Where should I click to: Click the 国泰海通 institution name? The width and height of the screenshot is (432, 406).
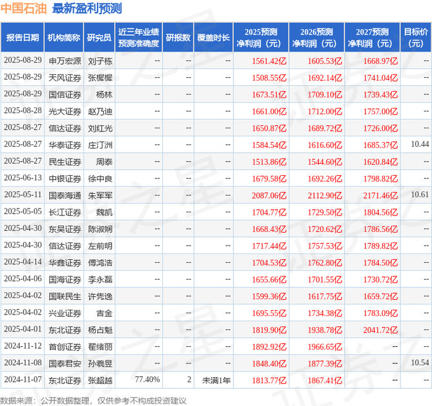point(65,196)
